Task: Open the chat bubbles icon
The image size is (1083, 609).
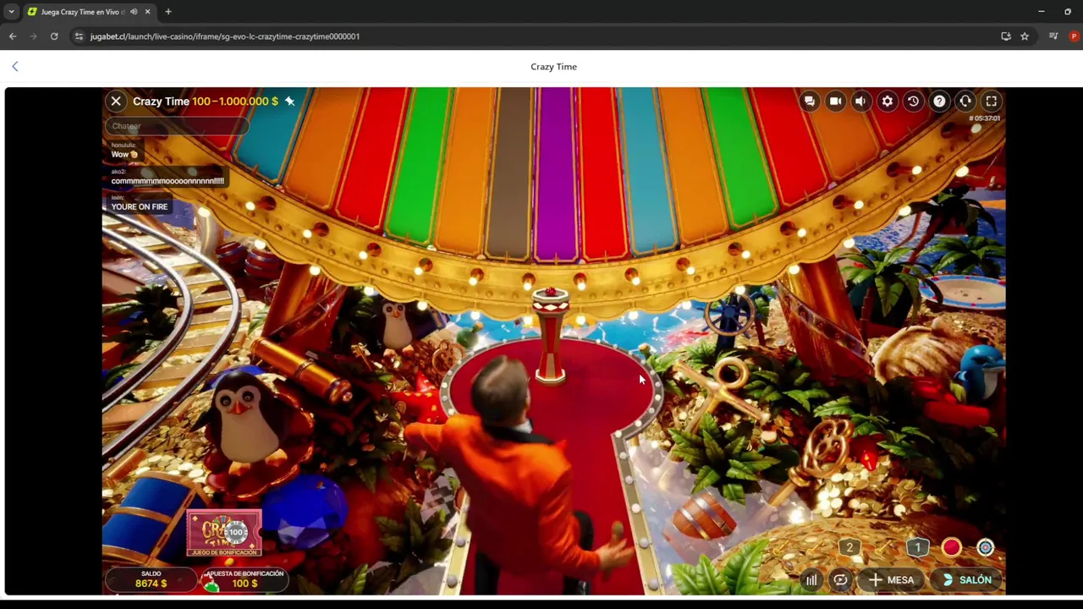Action: (810, 101)
